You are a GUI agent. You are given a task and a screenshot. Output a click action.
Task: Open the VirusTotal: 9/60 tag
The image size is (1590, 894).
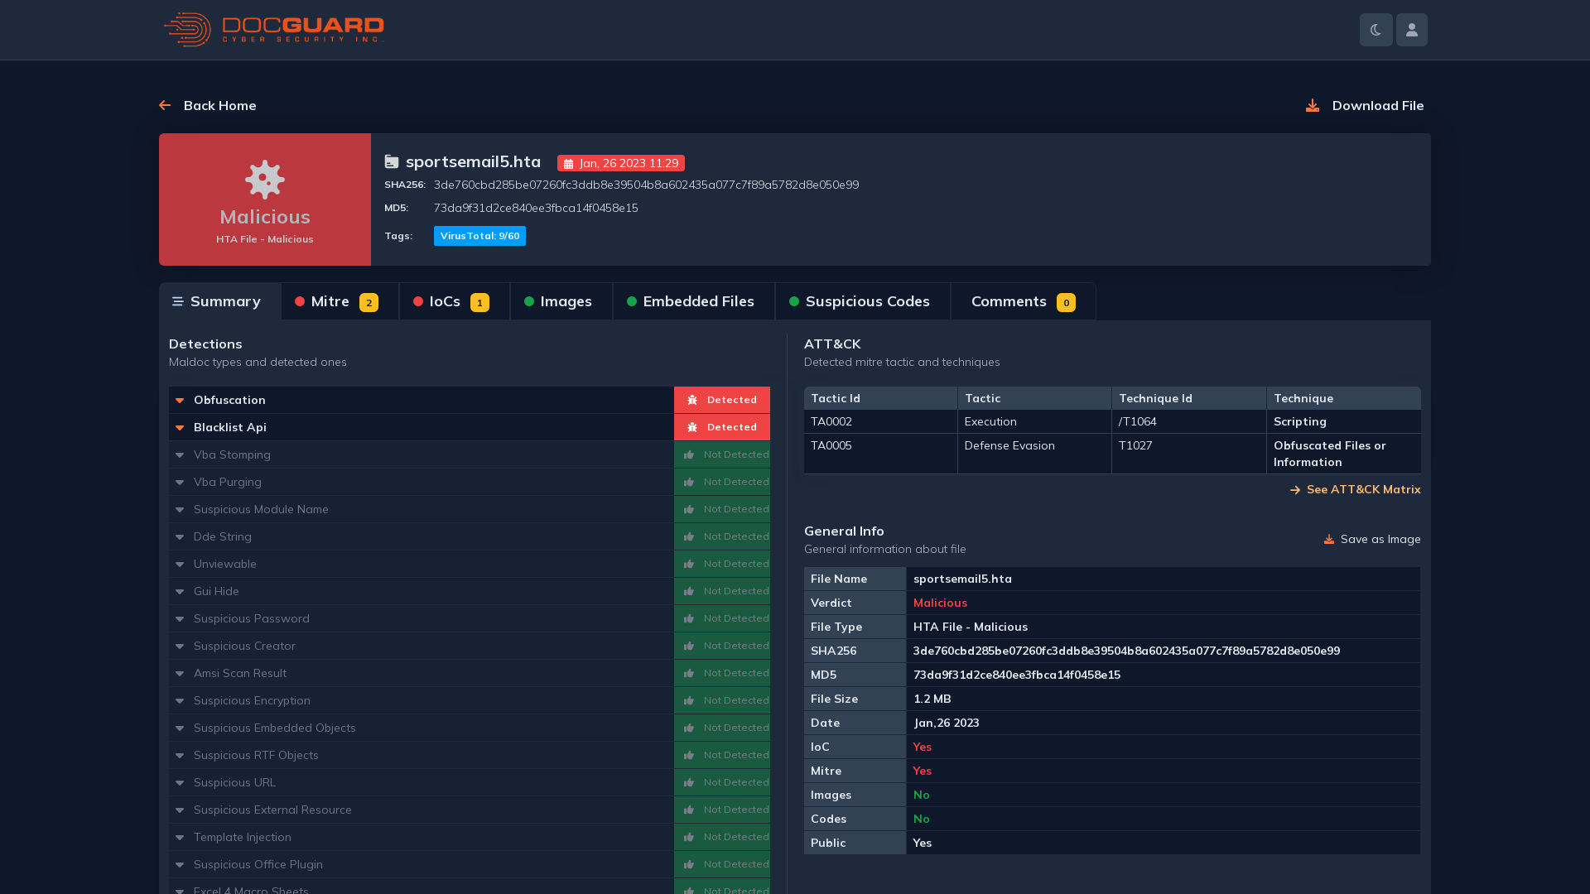coord(479,236)
